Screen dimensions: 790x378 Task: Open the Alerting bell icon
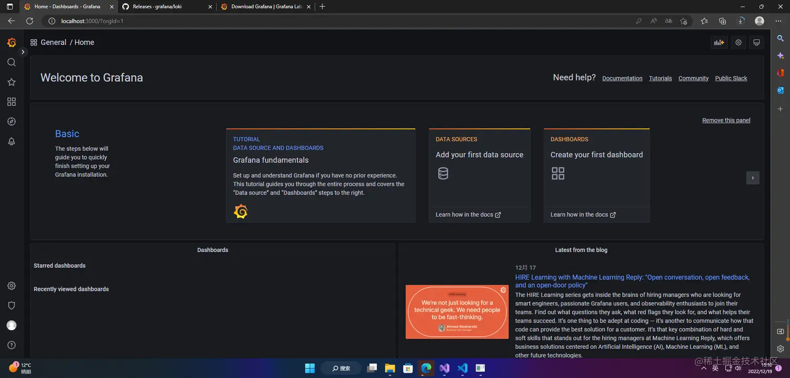tap(11, 141)
